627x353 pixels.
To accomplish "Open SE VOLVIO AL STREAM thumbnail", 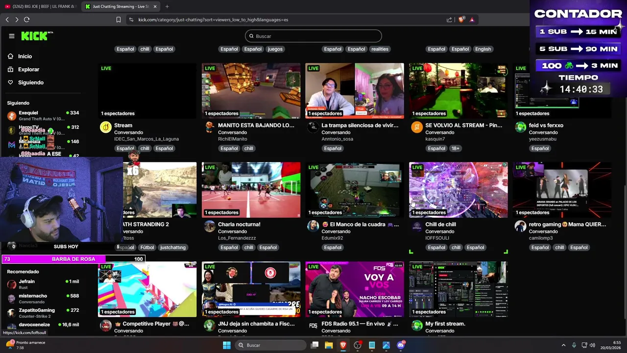I will click(x=458, y=91).
